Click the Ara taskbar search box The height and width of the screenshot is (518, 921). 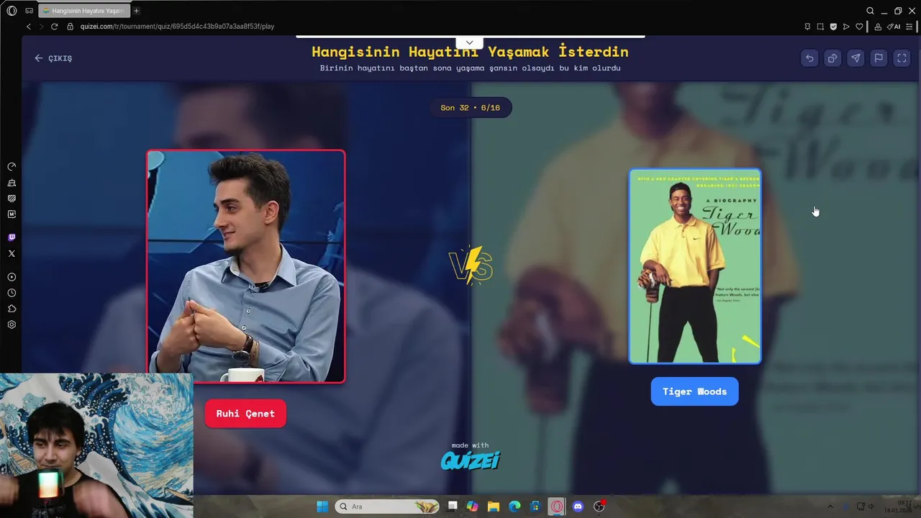pyautogui.click(x=388, y=506)
